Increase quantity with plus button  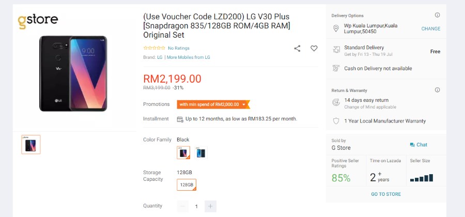pos(211,206)
